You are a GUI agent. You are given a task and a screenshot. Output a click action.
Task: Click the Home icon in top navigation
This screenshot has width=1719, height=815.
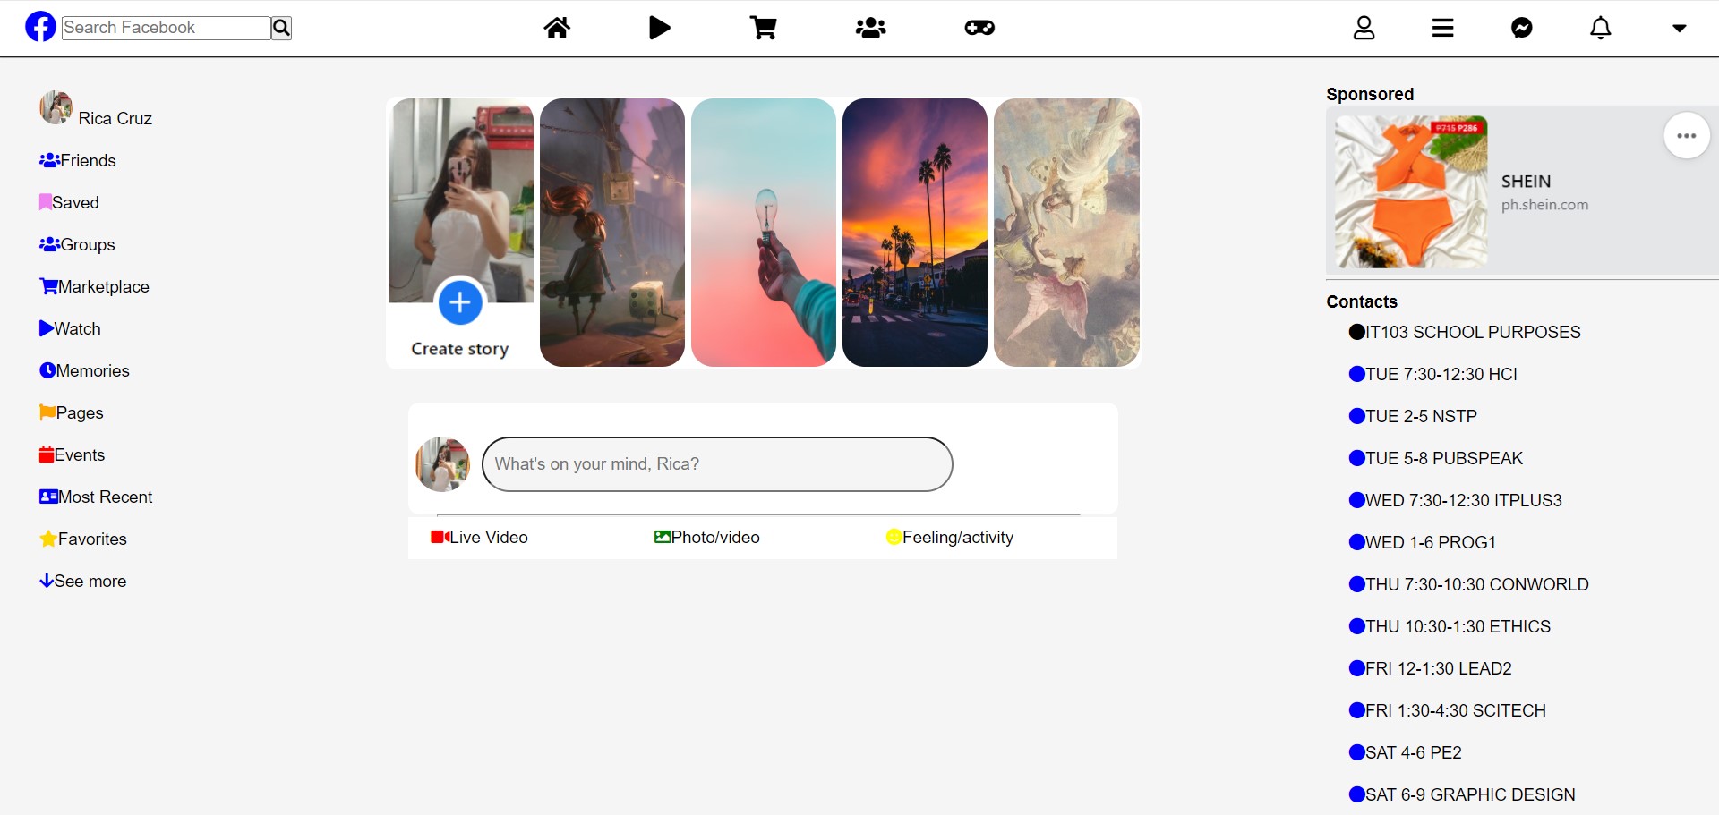coord(557,29)
